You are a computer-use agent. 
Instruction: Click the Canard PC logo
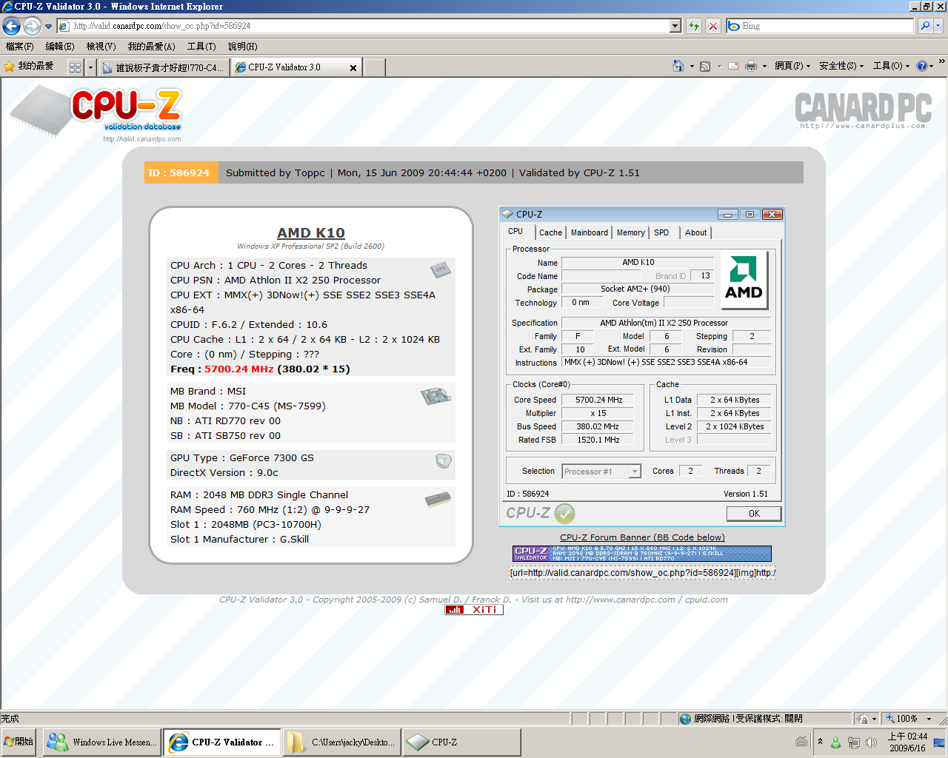863,110
